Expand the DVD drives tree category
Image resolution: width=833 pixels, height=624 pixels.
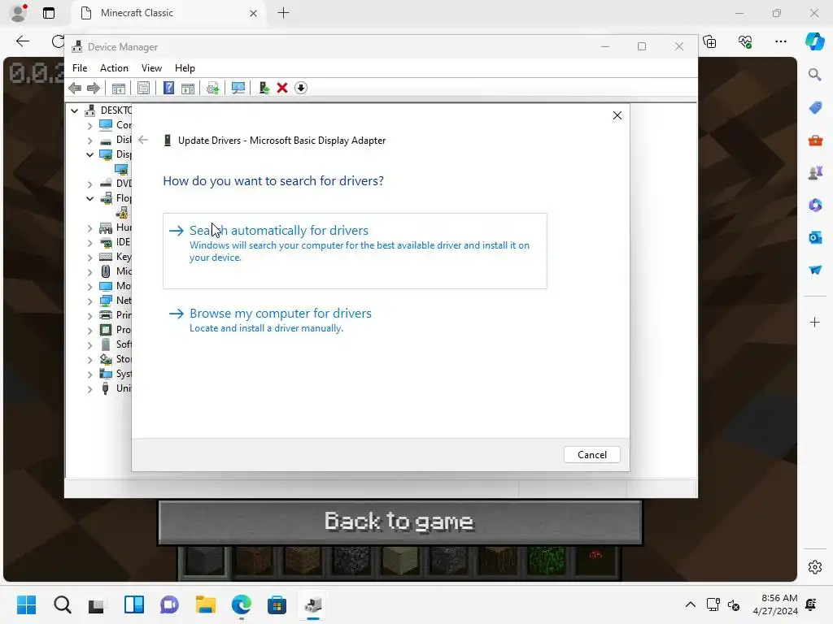tap(89, 184)
